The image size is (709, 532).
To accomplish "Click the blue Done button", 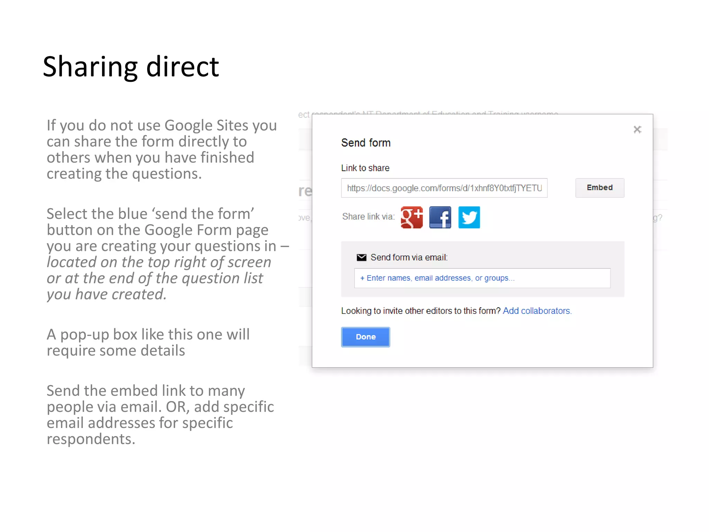I will pos(366,337).
